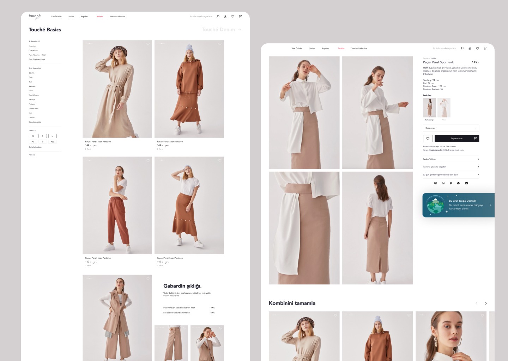Open Touché Collection in product detail header

tap(359, 48)
